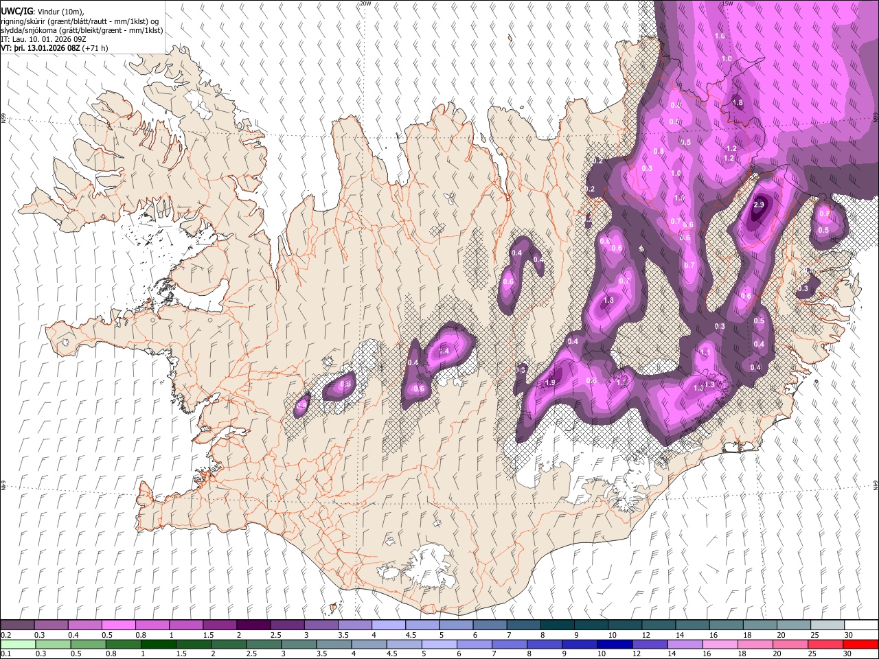Select the 0.3–0.4 snow scale swatch
The width and height of the screenshot is (879, 659).
click(x=52, y=625)
